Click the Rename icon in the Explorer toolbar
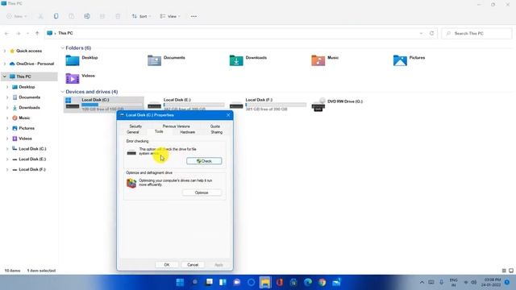The width and height of the screenshot is (516, 290). click(87, 16)
